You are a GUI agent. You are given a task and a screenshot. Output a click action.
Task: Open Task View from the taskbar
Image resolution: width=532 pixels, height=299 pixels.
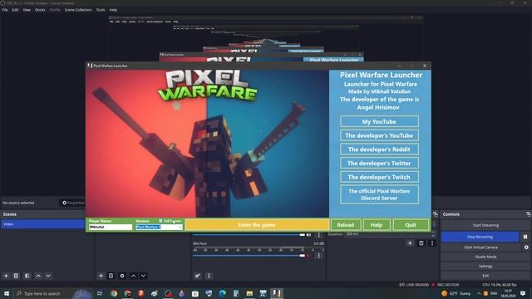pos(100,293)
